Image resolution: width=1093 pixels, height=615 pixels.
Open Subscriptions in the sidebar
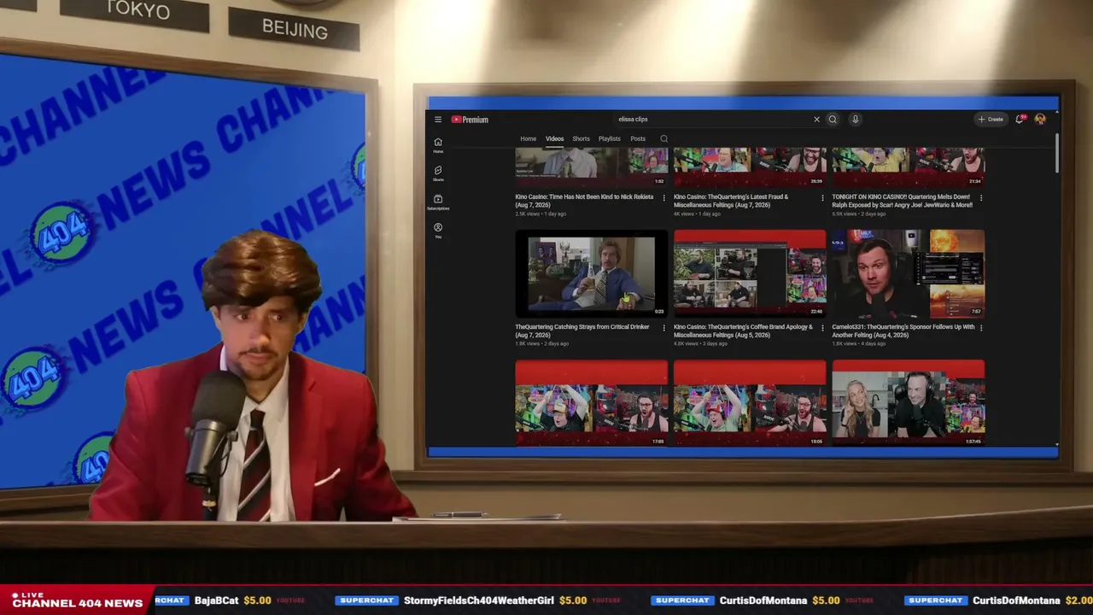[438, 202]
